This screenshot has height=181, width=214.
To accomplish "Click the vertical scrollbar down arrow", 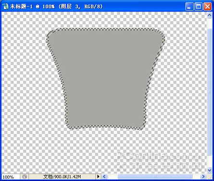I will pos(209,170).
